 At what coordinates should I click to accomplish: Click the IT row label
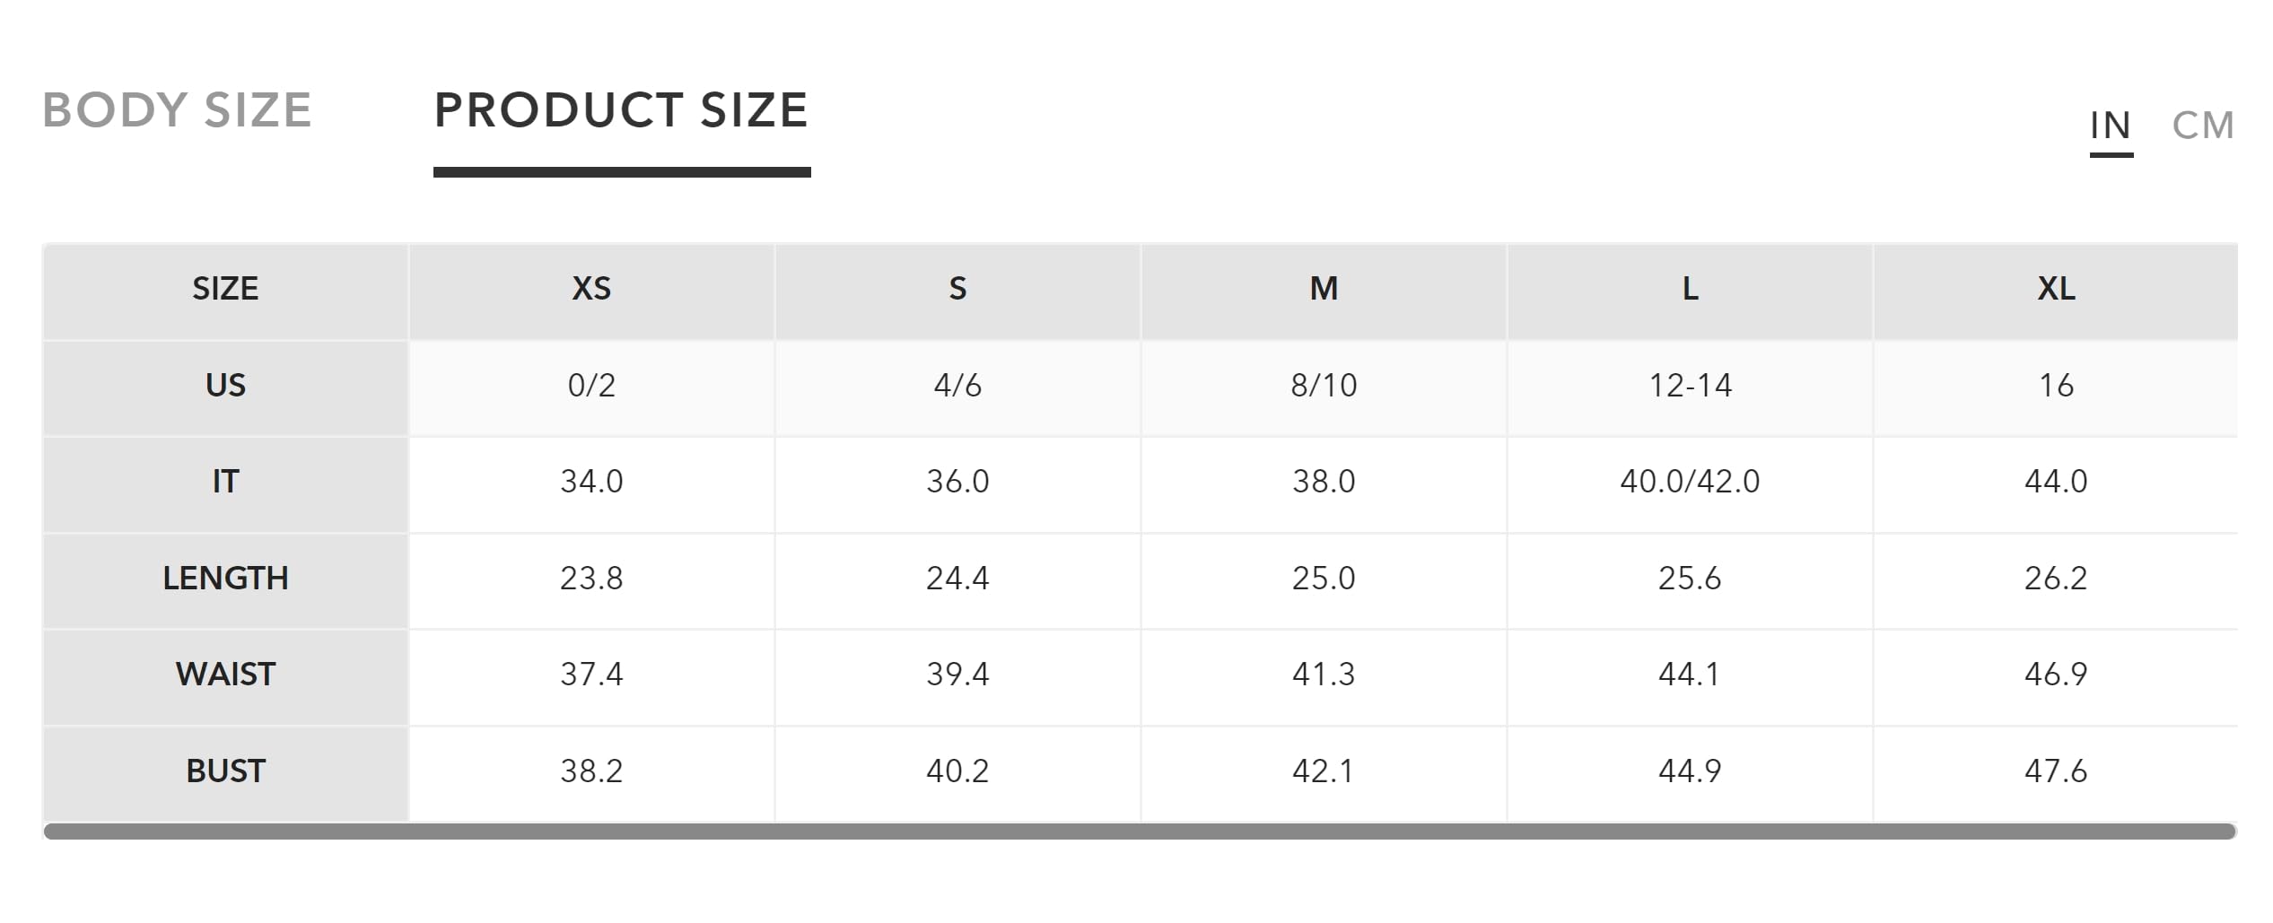pos(225,482)
